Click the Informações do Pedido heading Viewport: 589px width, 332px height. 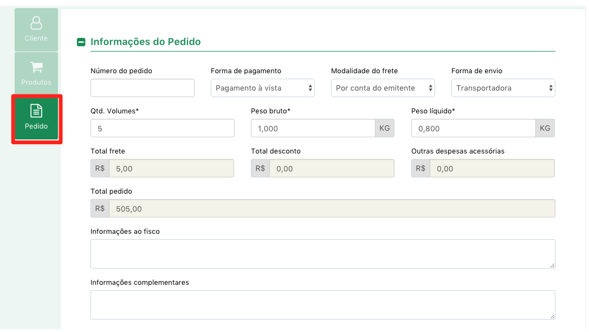(146, 42)
